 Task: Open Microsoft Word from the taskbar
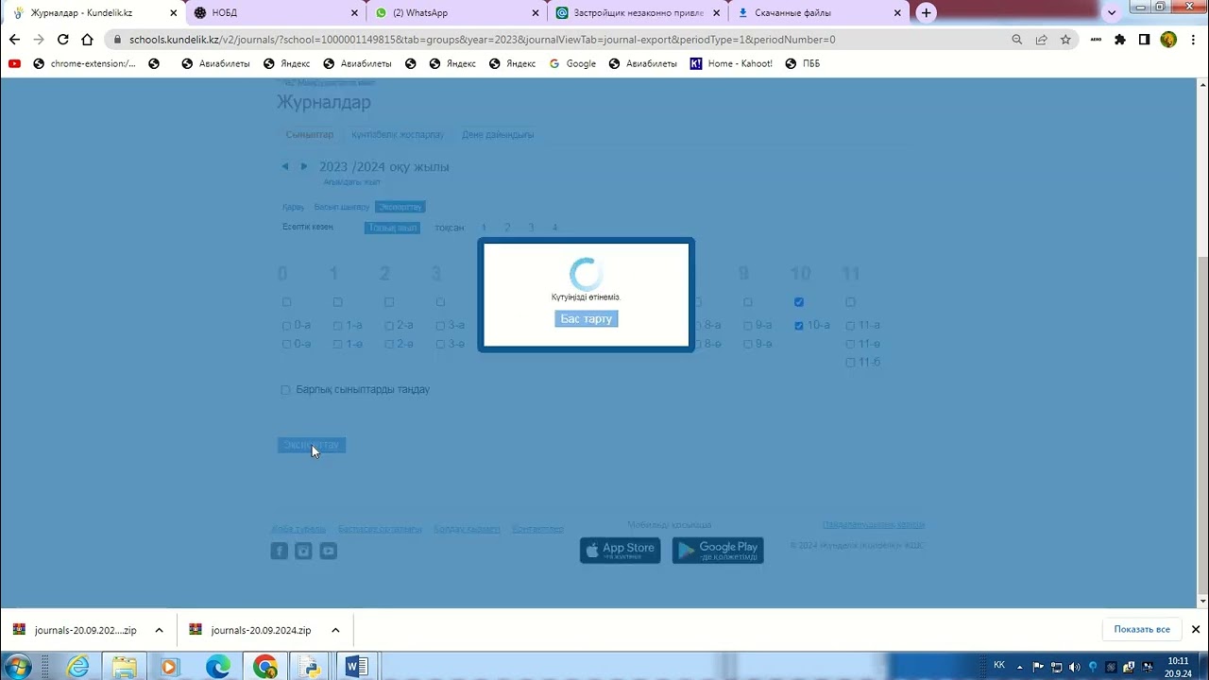tap(356, 667)
